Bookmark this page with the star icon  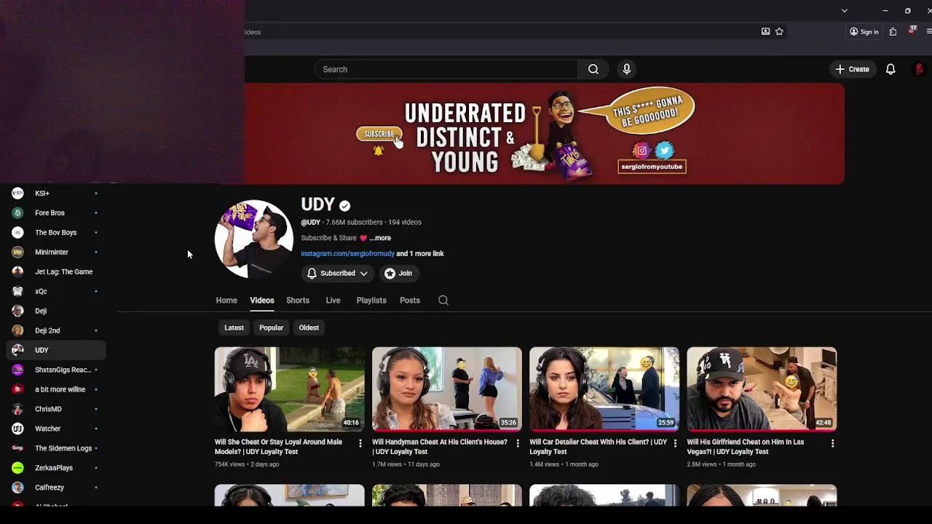pos(779,31)
